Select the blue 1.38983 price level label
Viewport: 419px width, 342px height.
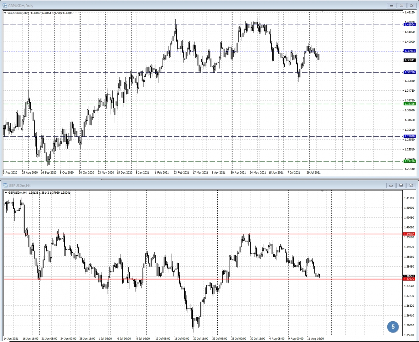click(410, 51)
